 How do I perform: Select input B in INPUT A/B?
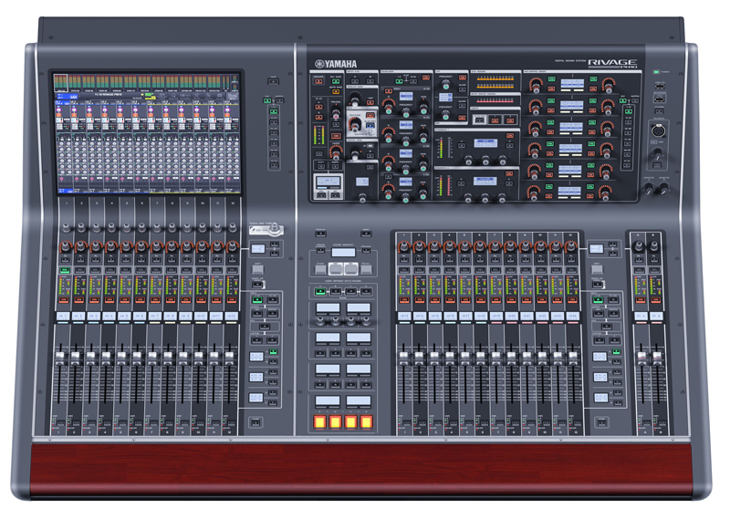pyautogui.click(x=370, y=81)
